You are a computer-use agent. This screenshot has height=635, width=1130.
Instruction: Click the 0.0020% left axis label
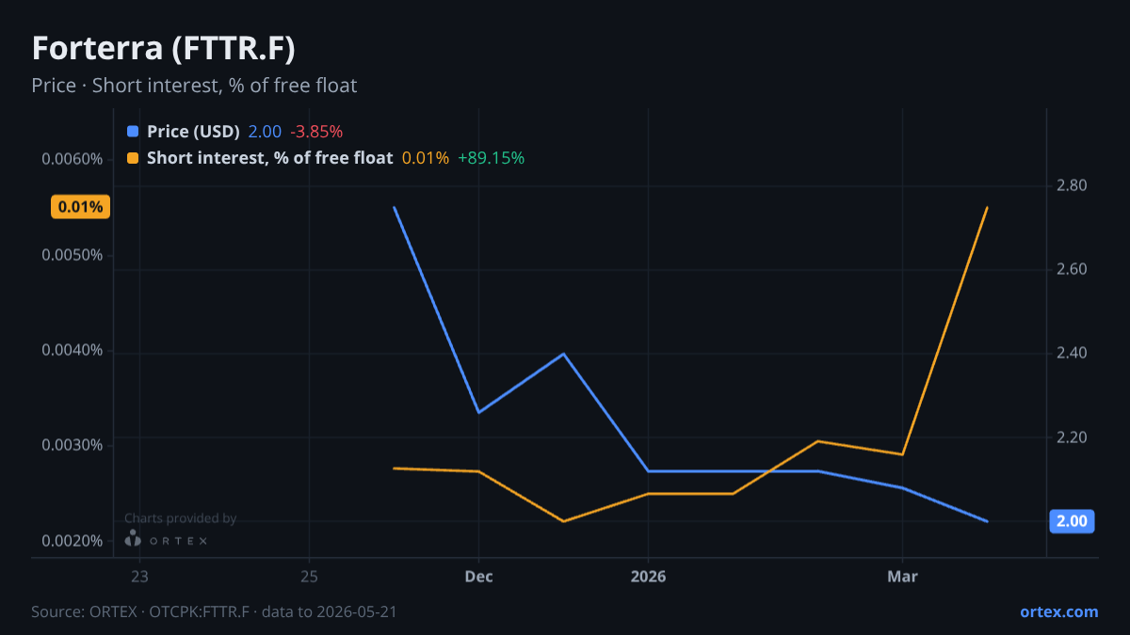(x=73, y=541)
